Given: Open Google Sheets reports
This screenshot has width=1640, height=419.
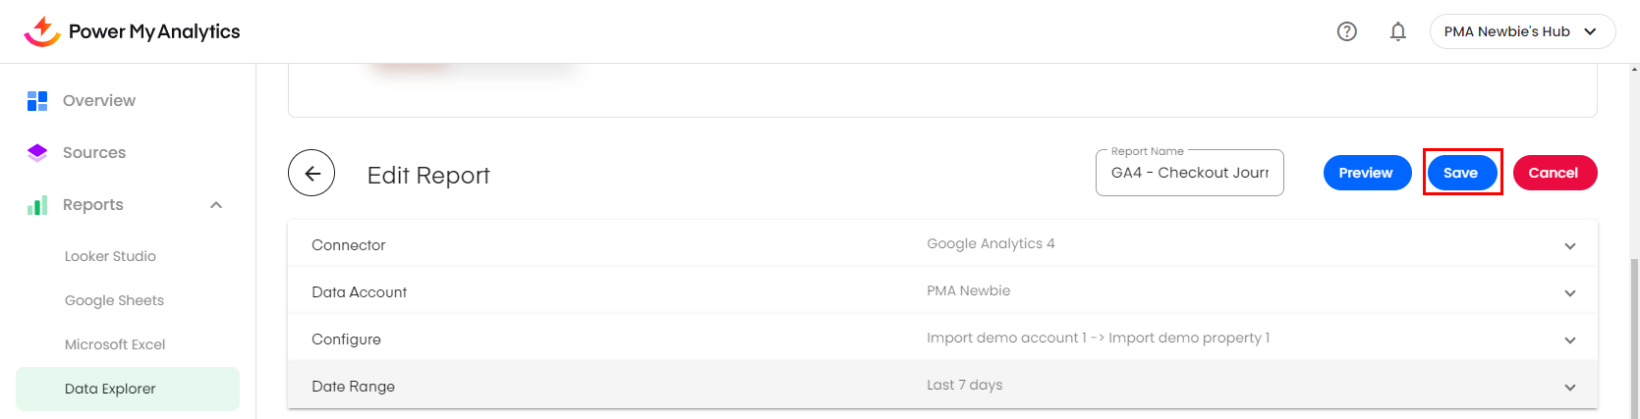Looking at the screenshot, I should point(114,300).
